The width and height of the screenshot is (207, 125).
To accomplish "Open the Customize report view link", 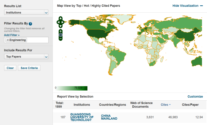I will tap(195, 97).
